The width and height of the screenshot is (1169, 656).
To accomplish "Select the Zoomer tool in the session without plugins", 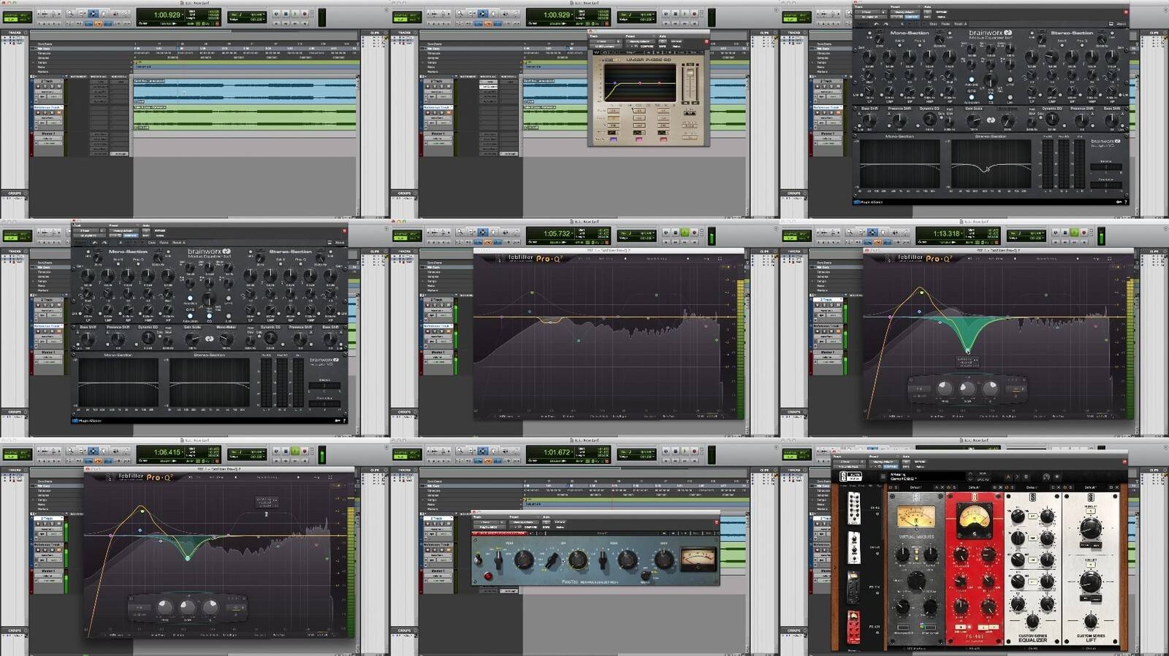I will (71, 13).
